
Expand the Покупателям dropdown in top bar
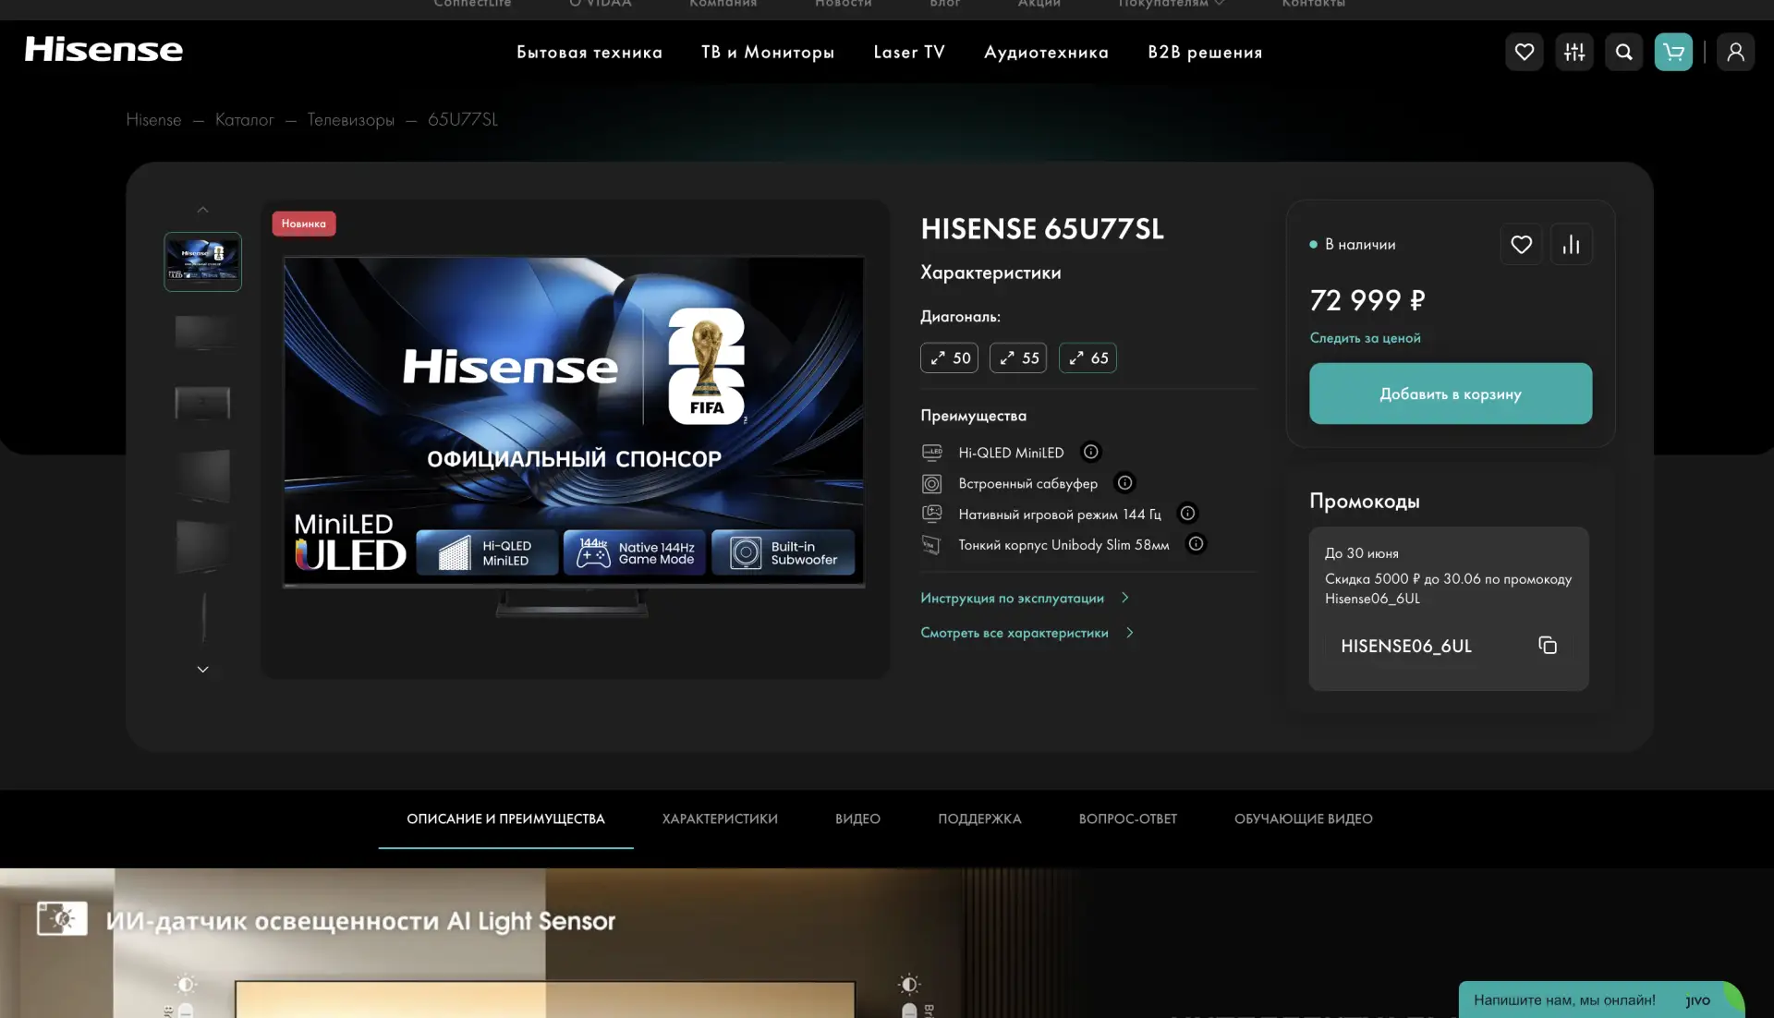(x=1172, y=4)
